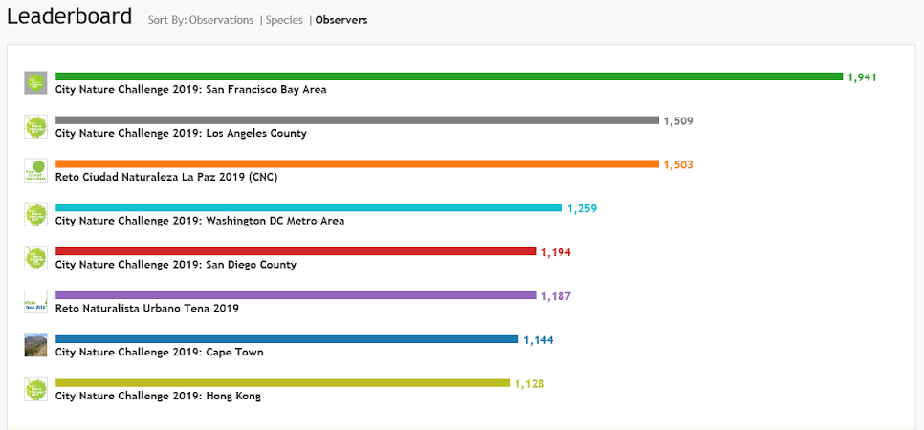Click the purple Urbano Tena bar
924x430 pixels.
pos(296,296)
